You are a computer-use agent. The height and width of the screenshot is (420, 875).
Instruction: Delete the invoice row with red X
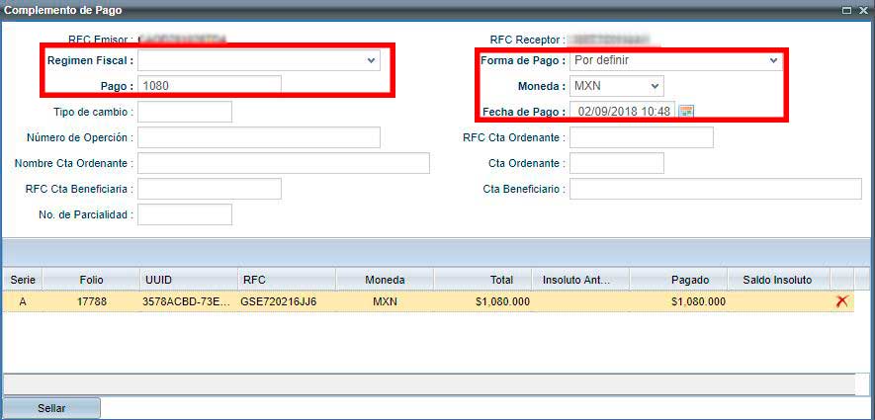click(x=841, y=301)
